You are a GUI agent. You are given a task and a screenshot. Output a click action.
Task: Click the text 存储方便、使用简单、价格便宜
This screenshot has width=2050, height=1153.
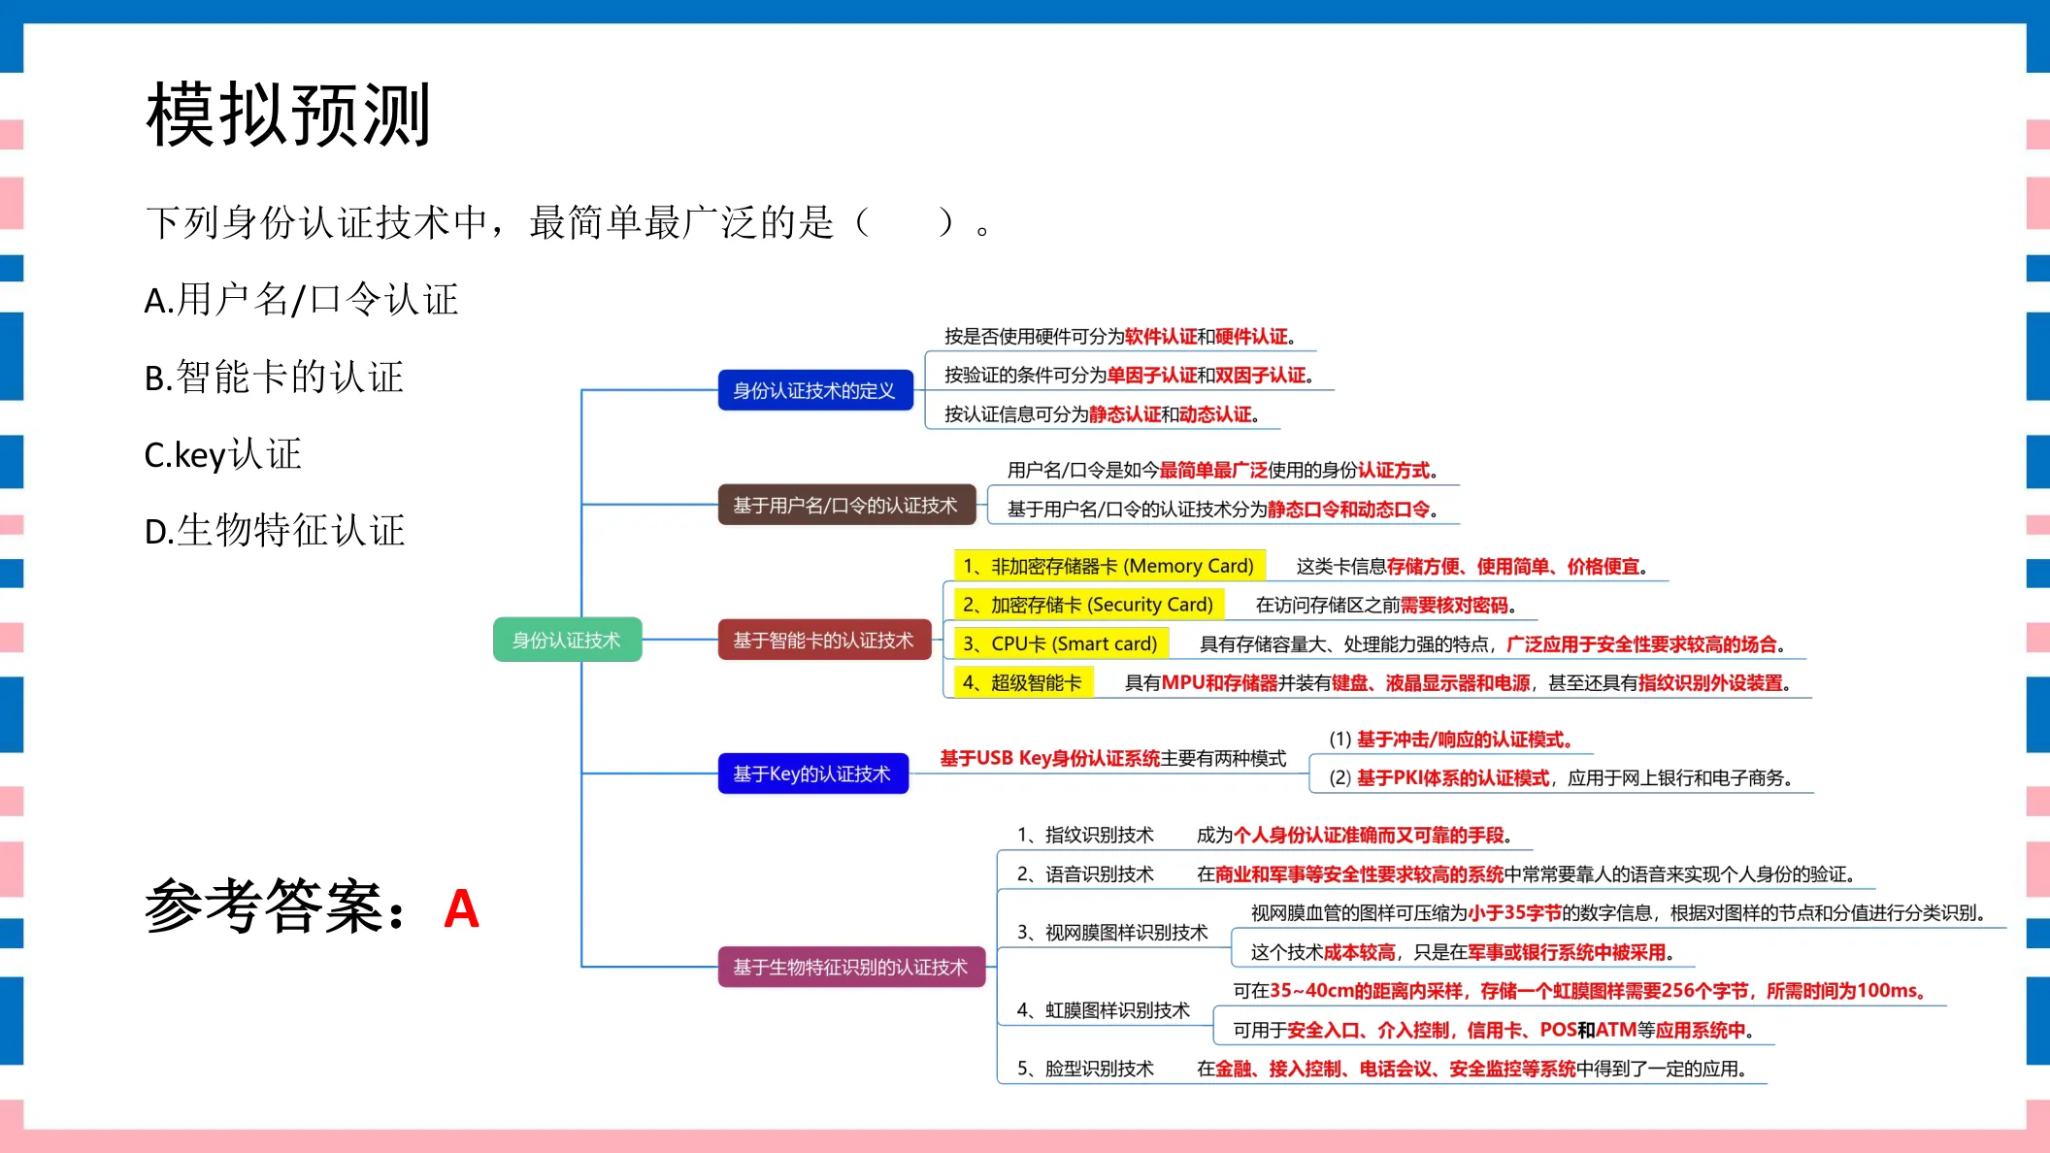tap(1512, 566)
